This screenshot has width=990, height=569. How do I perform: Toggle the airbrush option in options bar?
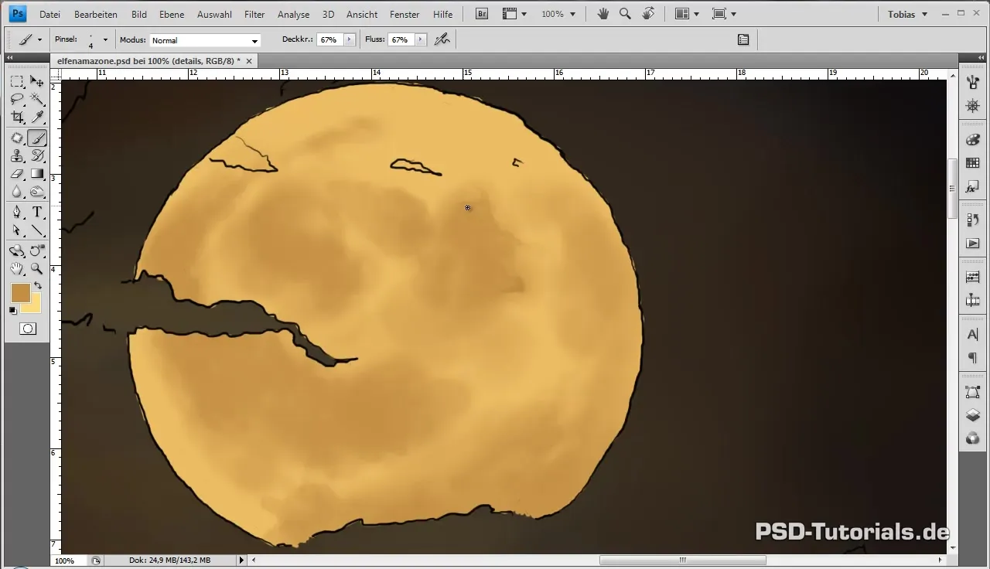click(442, 39)
